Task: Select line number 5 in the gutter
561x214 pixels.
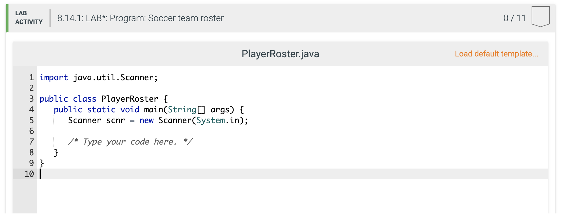Action: (x=31, y=120)
